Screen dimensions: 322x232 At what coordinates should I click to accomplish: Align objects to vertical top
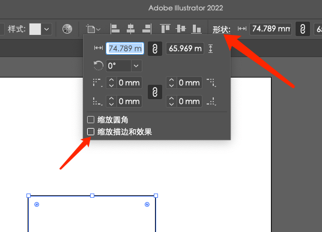[x=165, y=29]
